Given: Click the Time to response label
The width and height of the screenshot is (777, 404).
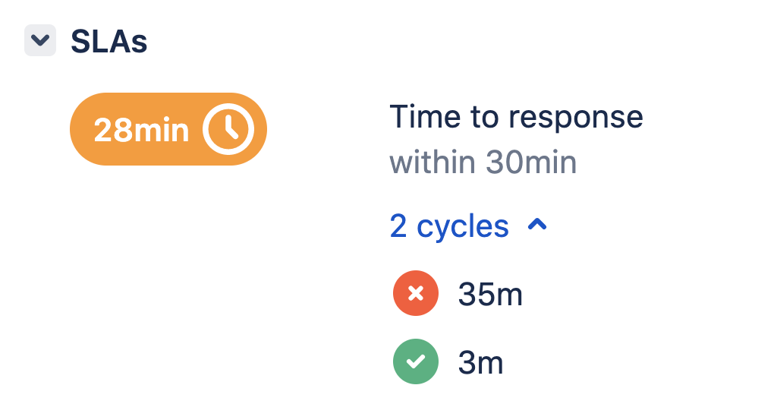Looking at the screenshot, I should [516, 117].
